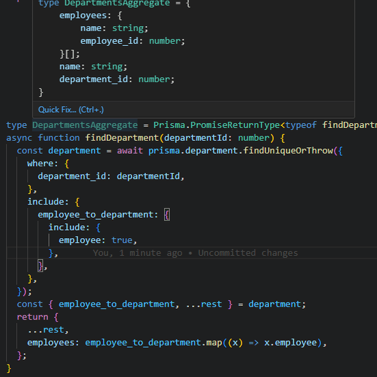
Task: Click the 'return {' keyword
Action: click(x=38, y=317)
